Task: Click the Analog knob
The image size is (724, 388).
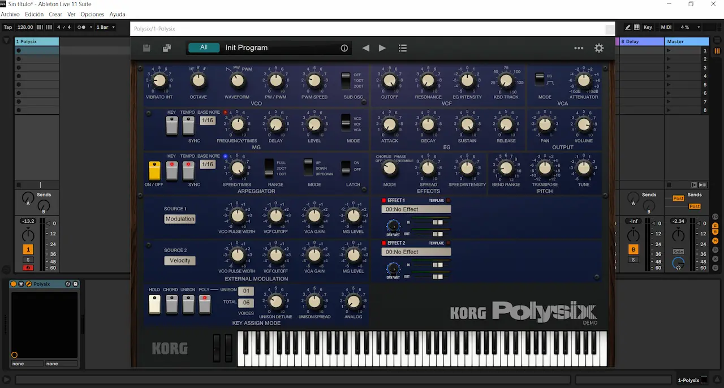Action: tap(354, 301)
